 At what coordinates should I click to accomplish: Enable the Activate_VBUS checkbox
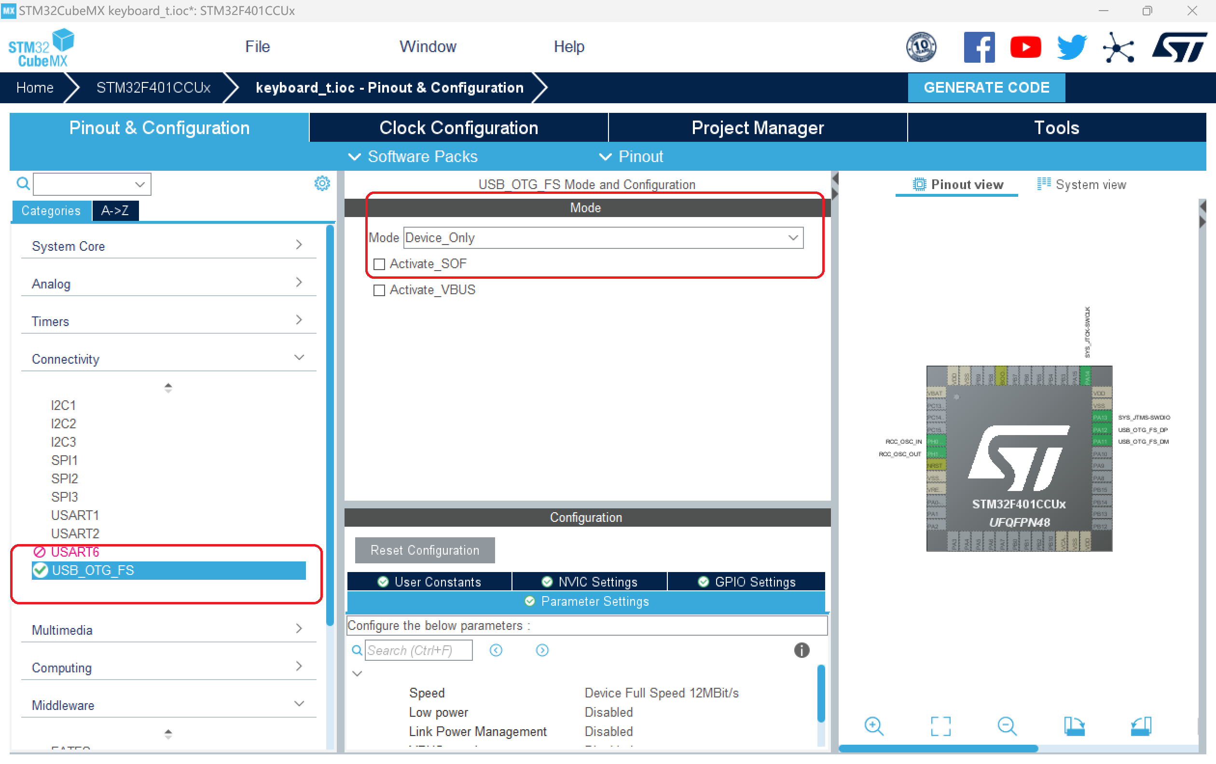click(x=379, y=290)
